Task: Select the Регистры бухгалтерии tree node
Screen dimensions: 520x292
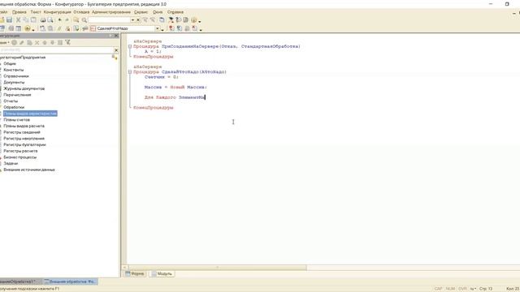Action: (24, 144)
